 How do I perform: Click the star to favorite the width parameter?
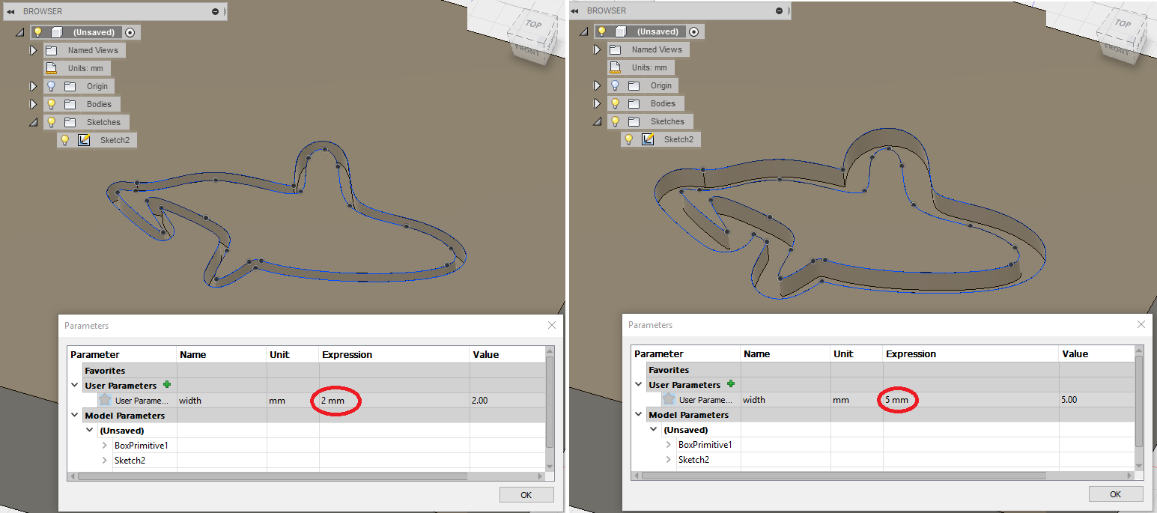(x=105, y=401)
